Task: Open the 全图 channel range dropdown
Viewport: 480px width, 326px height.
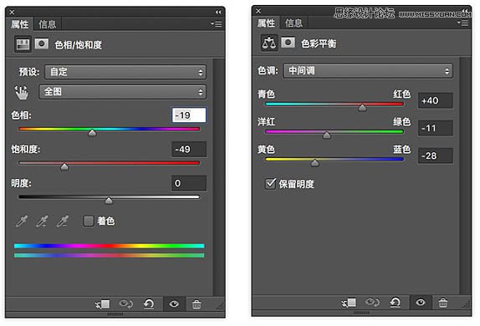Action: pos(122,92)
